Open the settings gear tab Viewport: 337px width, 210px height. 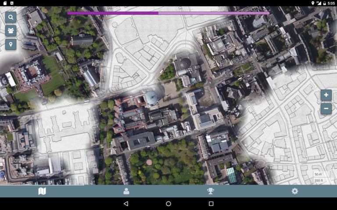295,191
